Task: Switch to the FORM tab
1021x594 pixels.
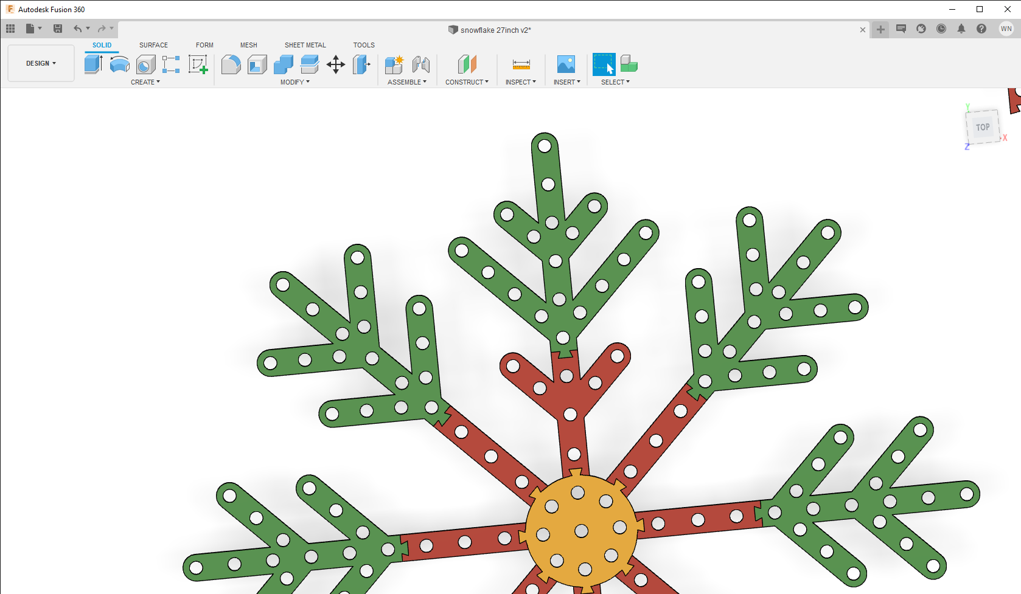Action: coord(204,45)
